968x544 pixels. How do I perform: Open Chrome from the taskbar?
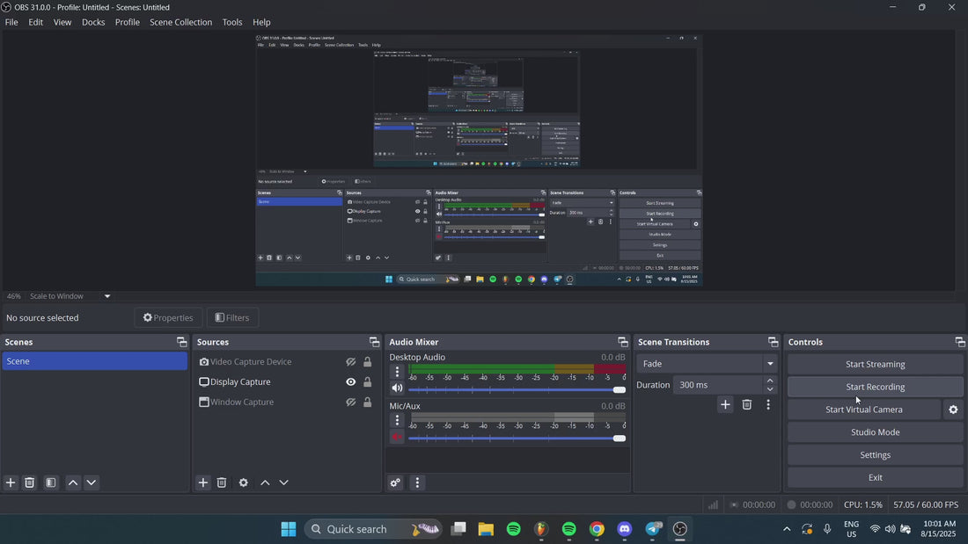pos(597,529)
